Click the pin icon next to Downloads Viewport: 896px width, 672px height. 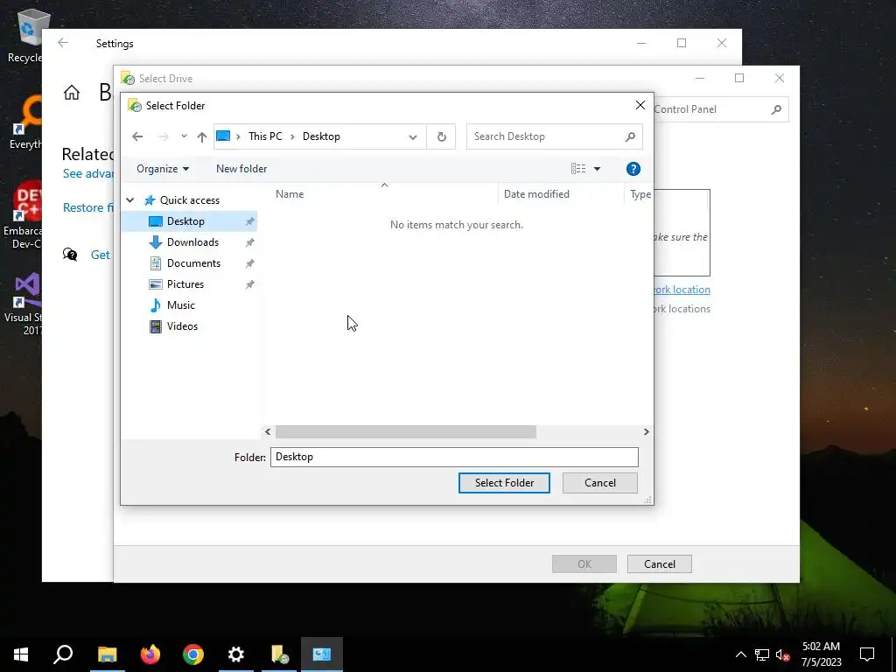click(x=249, y=242)
